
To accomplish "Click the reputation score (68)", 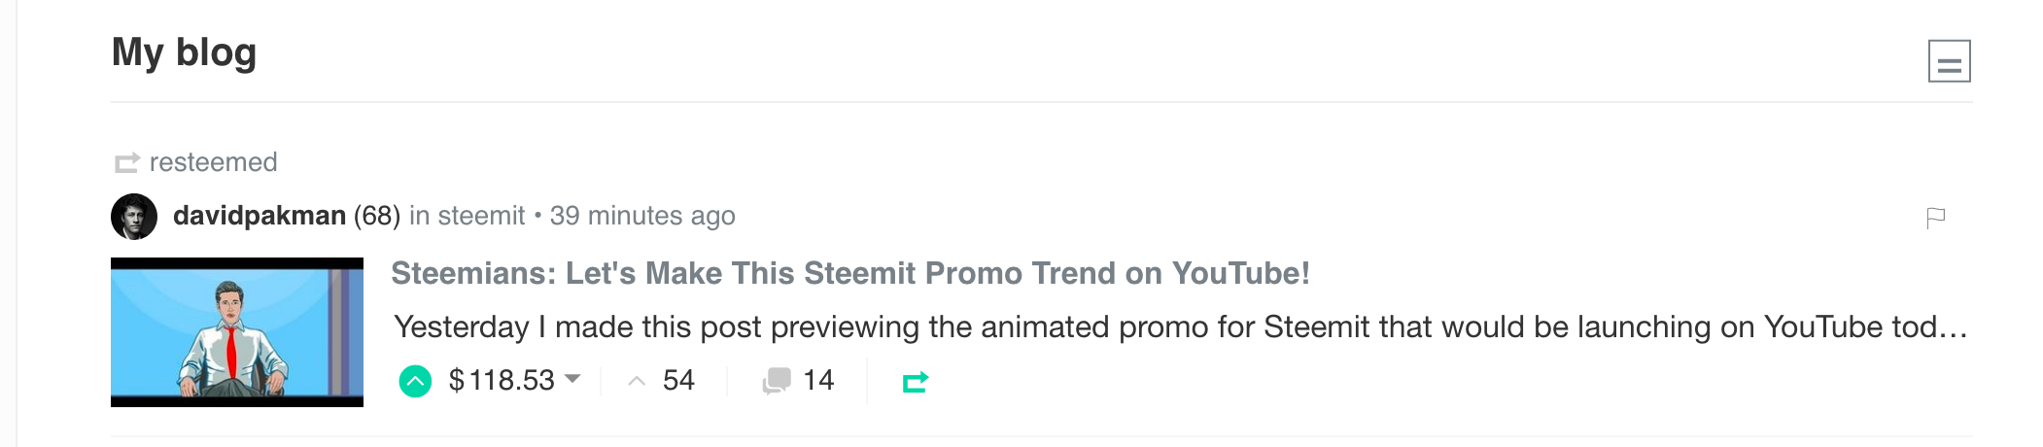I will click(x=377, y=216).
